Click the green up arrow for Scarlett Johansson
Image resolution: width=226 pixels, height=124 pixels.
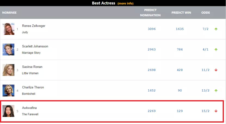coord(216,50)
